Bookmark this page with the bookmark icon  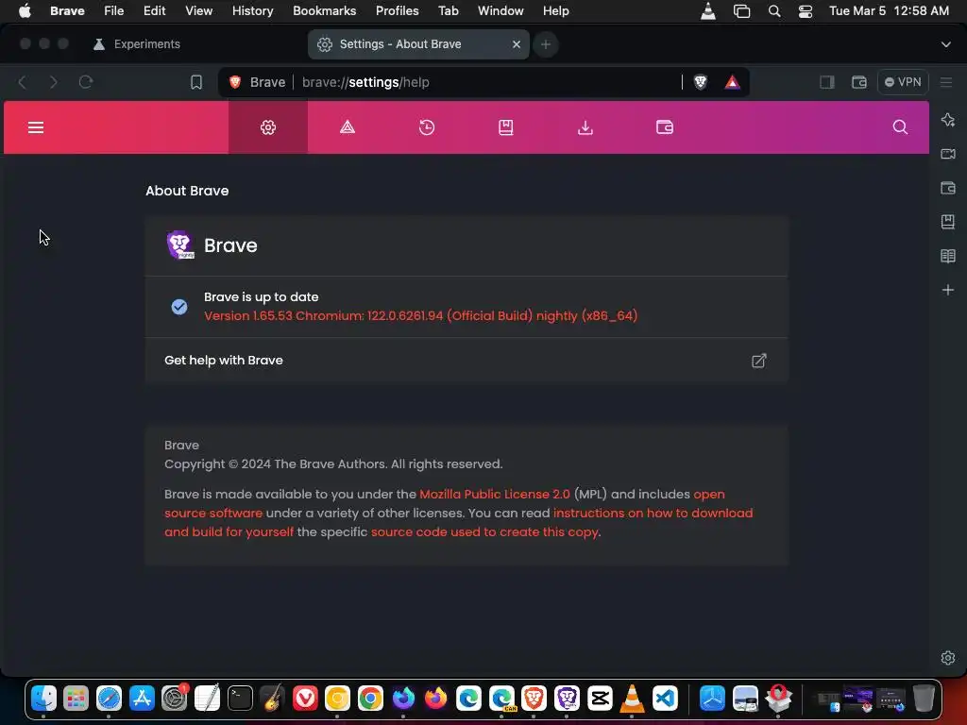click(196, 82)
